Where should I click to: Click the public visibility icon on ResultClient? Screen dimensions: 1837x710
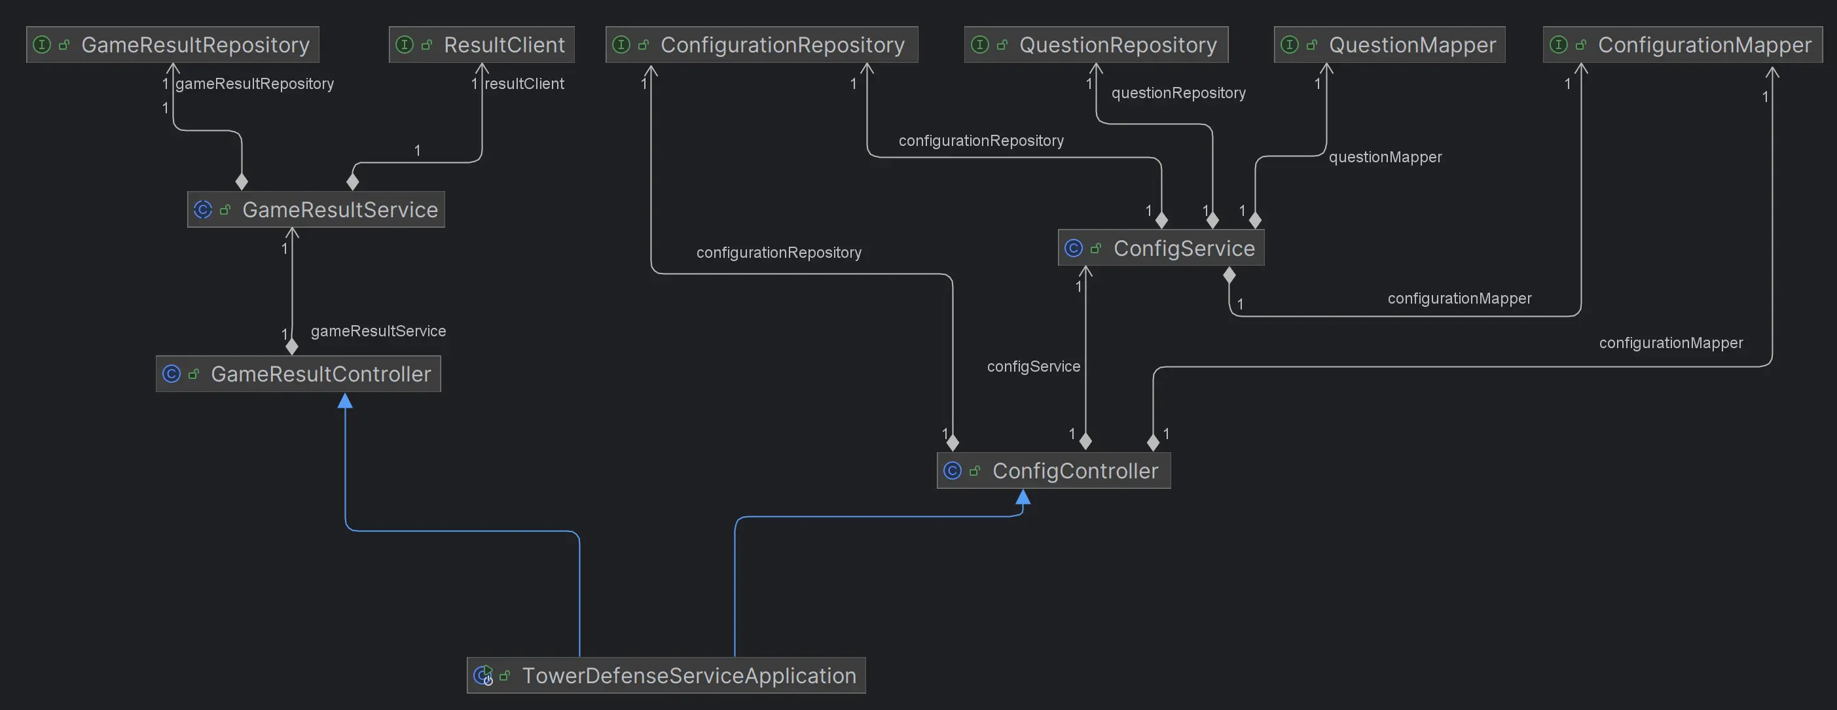[x=426, y=45]
